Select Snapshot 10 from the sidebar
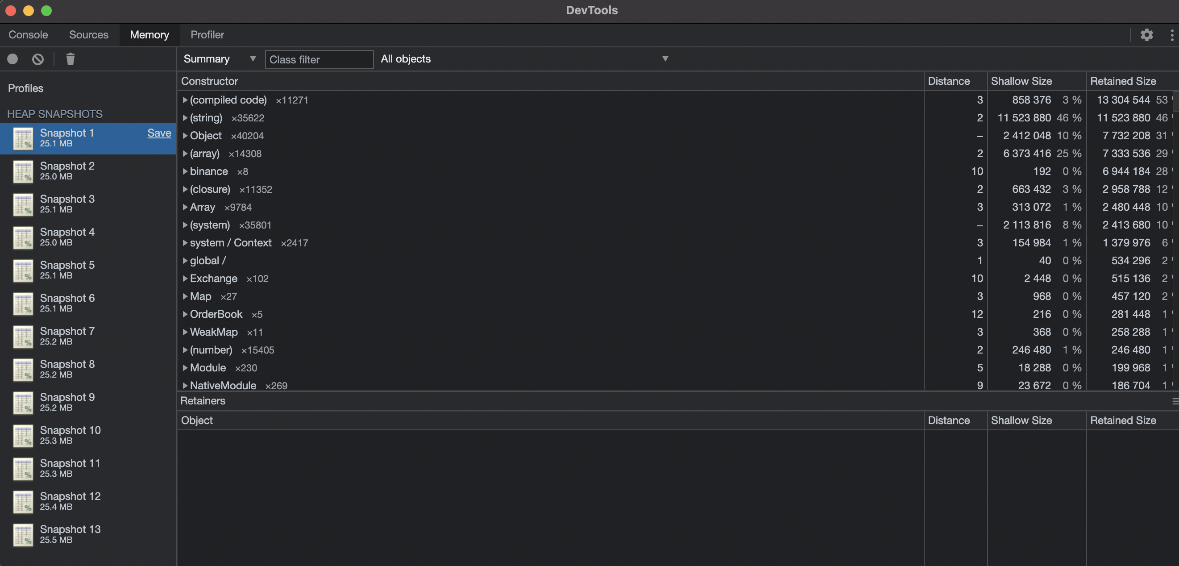 point(70,435)
